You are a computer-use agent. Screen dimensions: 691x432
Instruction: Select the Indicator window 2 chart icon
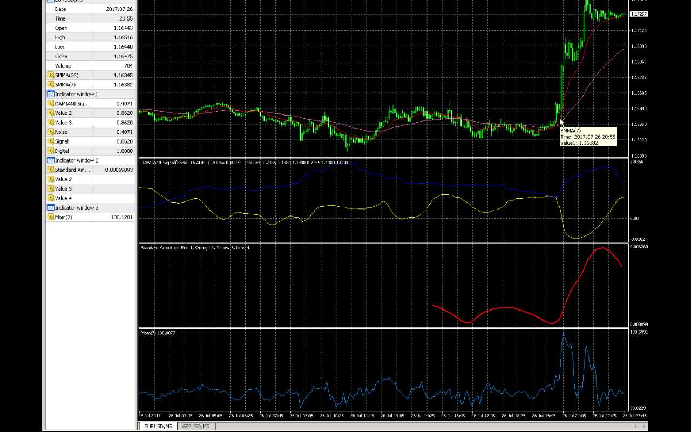click(51, 160)
